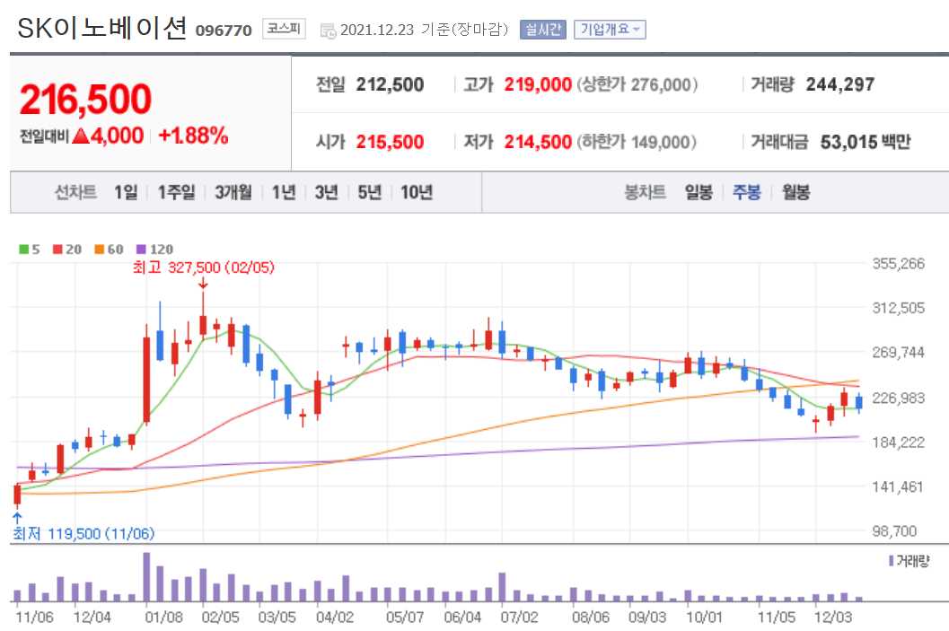Select the 1일 chart period
Viewport: 949px width, 631px height.
tap(125, 192)
